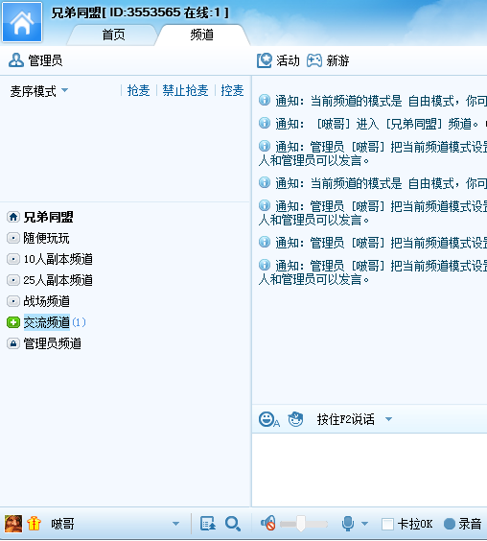Select the 兄弟同盟 root channel
This screenshot has width=487, height=541.
click(x=49, y=217)
